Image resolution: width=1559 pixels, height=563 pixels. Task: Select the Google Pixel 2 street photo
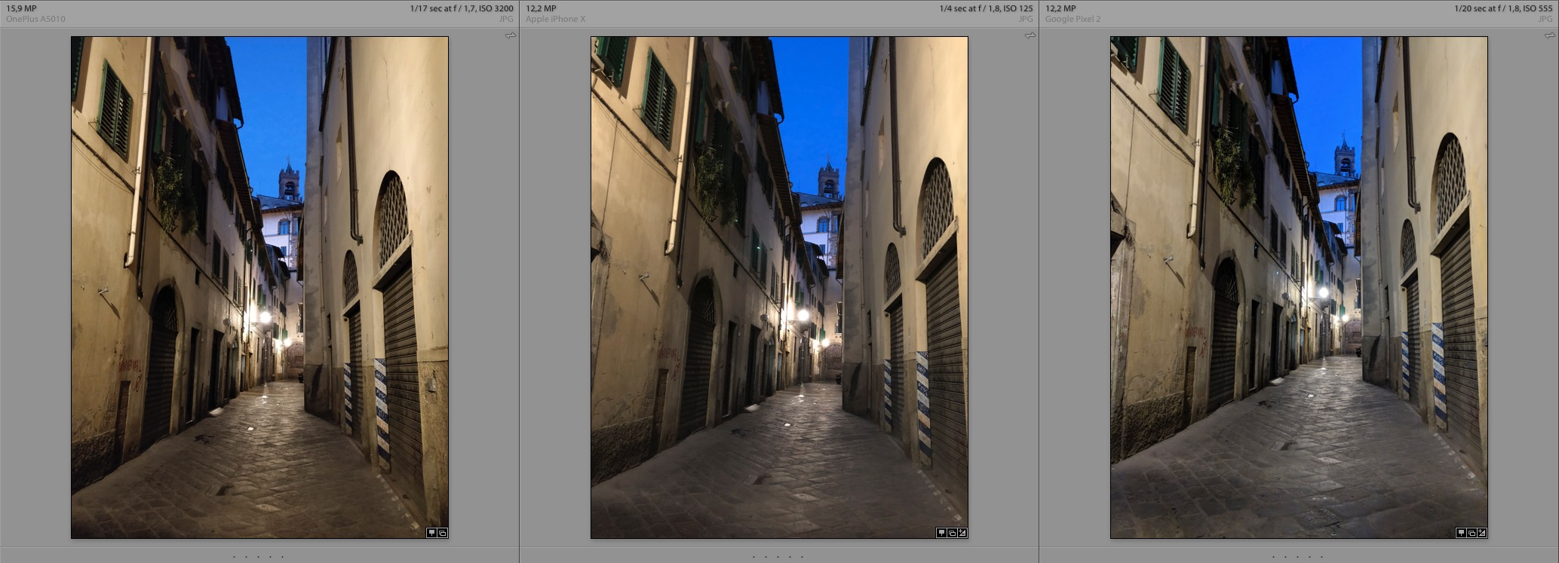[x=1299, y=287]
